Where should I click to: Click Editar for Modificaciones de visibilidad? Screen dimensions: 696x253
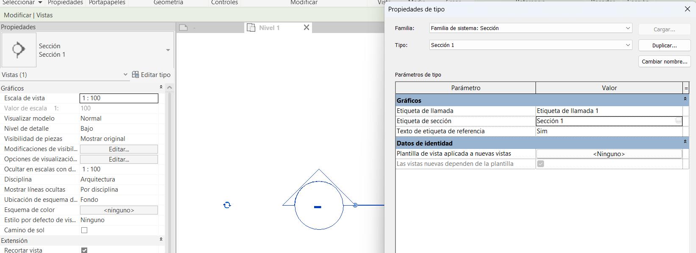coord(119,149)
